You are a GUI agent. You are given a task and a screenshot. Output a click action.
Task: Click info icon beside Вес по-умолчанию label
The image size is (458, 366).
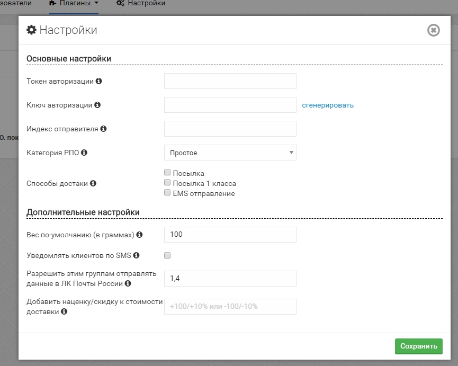(x=140, y=235)
